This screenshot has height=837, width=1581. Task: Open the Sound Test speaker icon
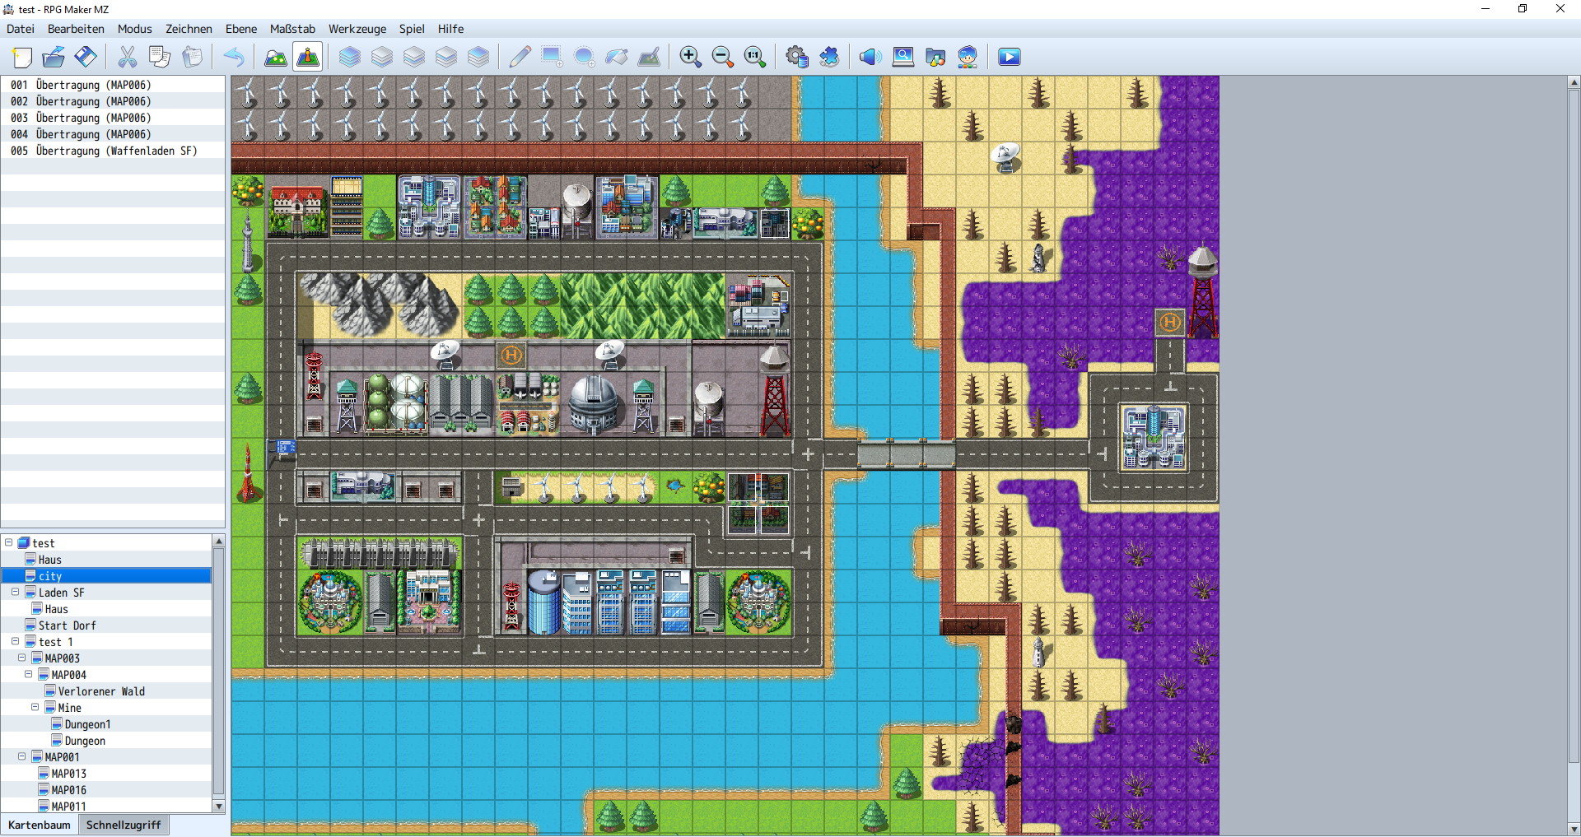pos(870,57)
